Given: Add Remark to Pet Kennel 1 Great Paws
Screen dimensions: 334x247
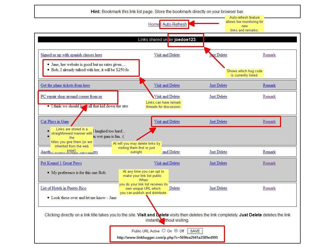Looking at the screenshot, I should pyautogui.click(x=269, y=163).
